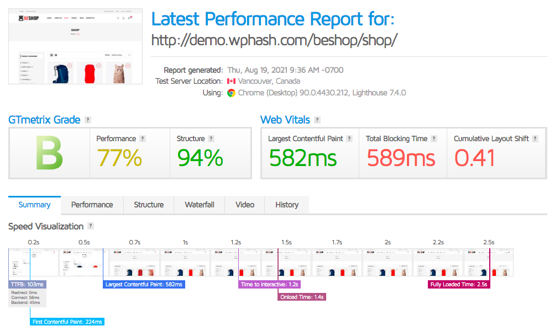Image resolution: width=555 pixels, height=331 pixels.
Task: Click the Time to Interactive marker label
Action: coord(270,285)
